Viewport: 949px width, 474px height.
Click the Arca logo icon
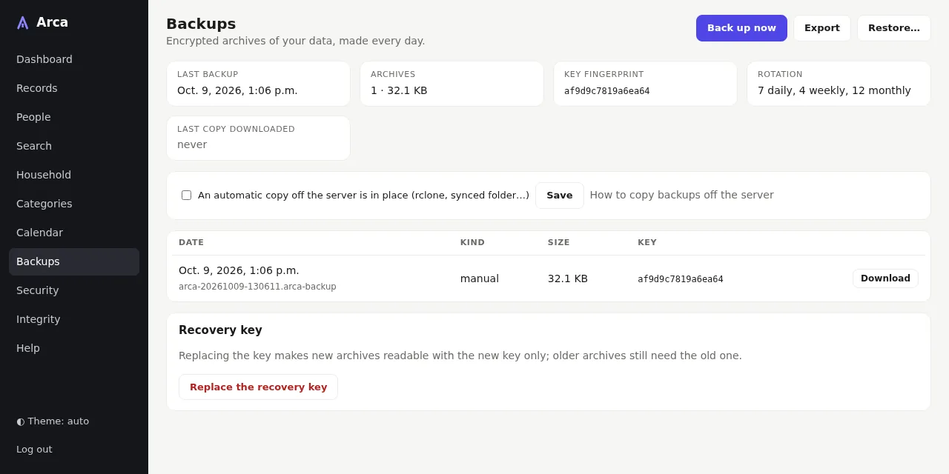coord(22,23)
